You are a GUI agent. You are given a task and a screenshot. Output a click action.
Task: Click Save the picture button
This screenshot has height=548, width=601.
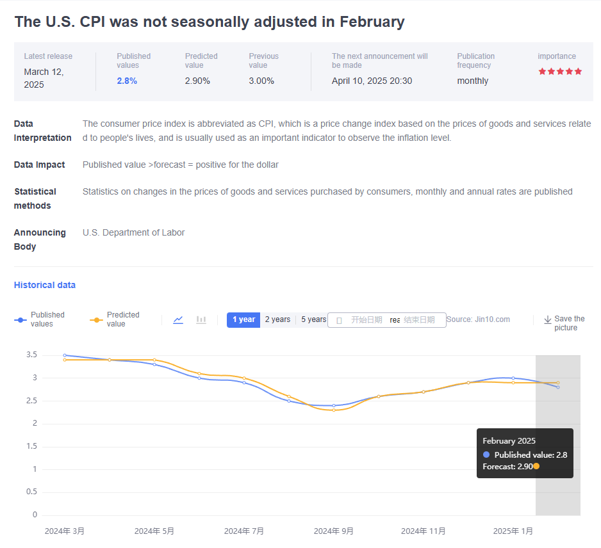click(564, 323)
